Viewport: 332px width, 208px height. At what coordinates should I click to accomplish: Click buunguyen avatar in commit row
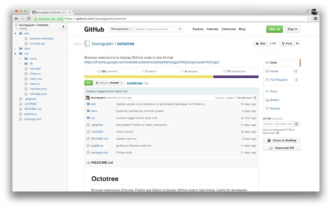pos(88,98)
